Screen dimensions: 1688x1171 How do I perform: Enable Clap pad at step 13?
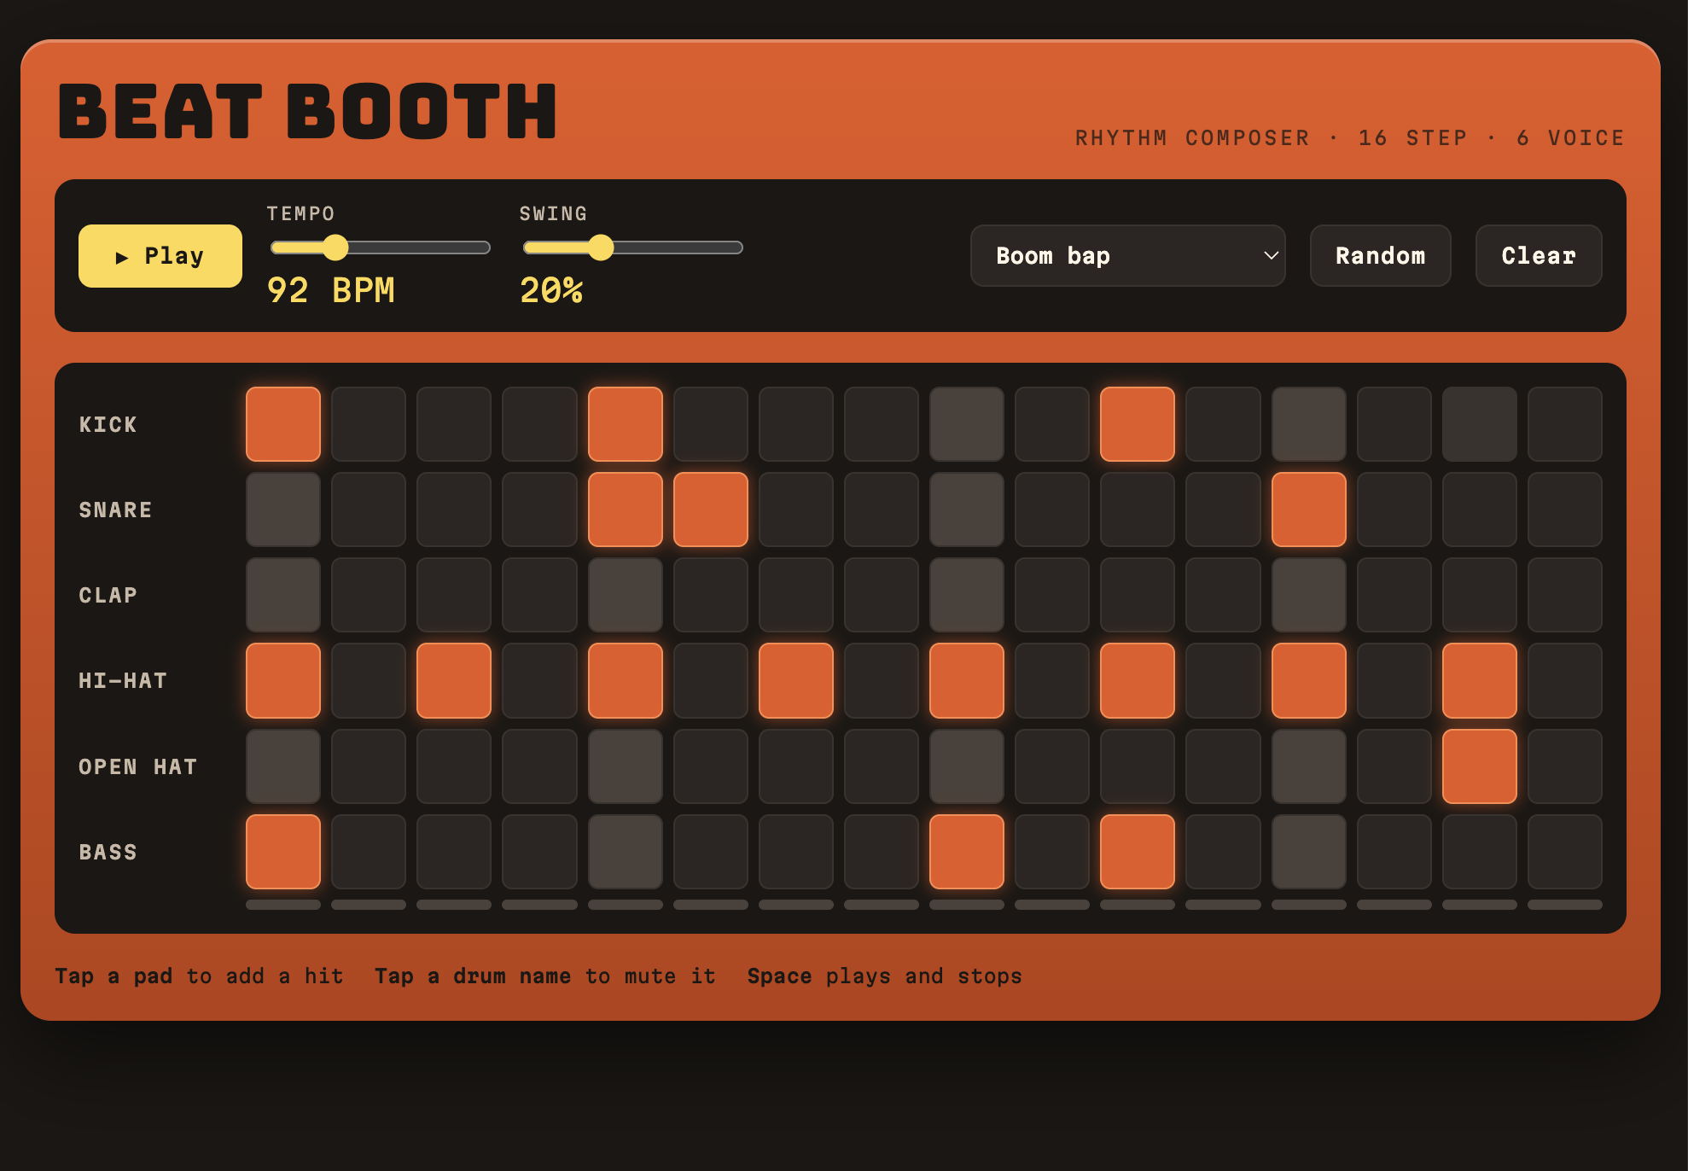pos(1309,595)
